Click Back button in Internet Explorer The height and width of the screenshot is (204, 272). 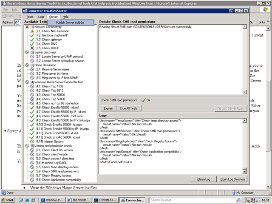click(x=8, y=16)
